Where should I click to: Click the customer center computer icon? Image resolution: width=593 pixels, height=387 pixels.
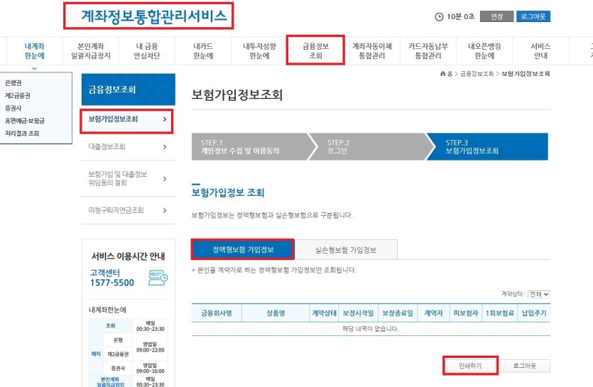point(158,278)
